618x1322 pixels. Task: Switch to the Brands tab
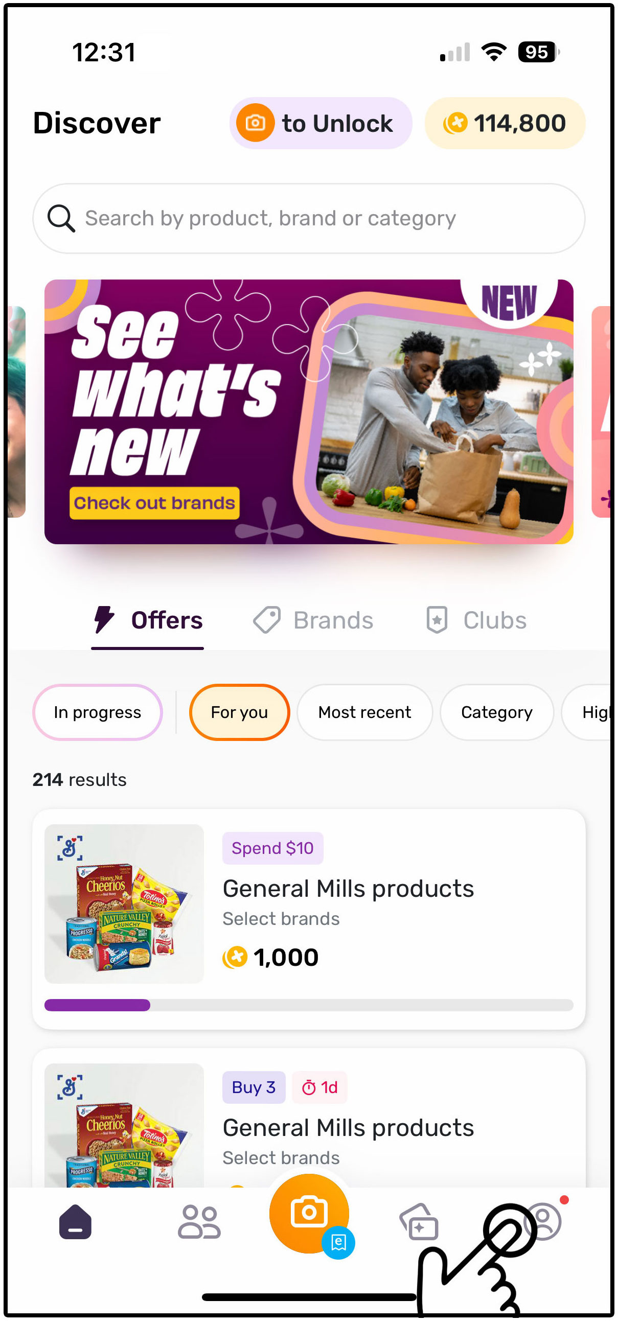point(313,620)
